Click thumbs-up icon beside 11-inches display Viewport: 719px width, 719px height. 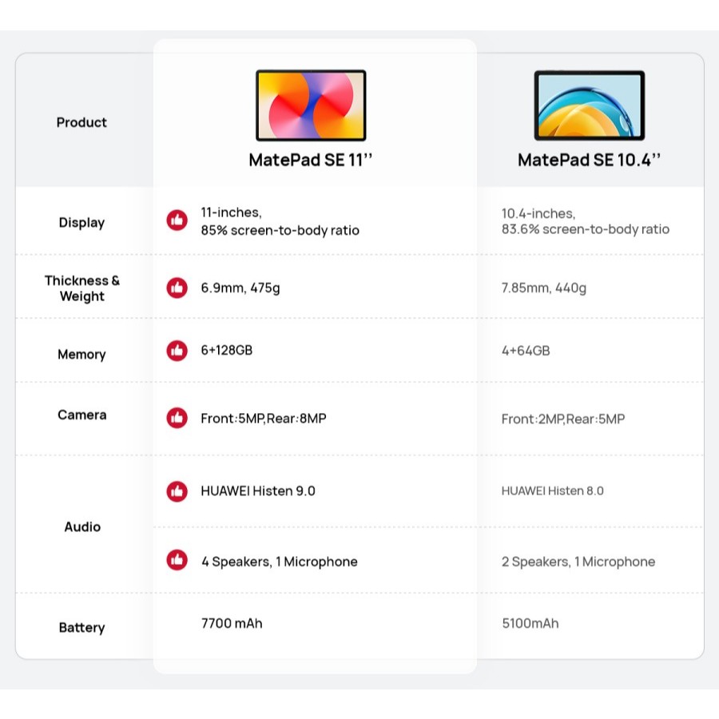click(177, 220)
